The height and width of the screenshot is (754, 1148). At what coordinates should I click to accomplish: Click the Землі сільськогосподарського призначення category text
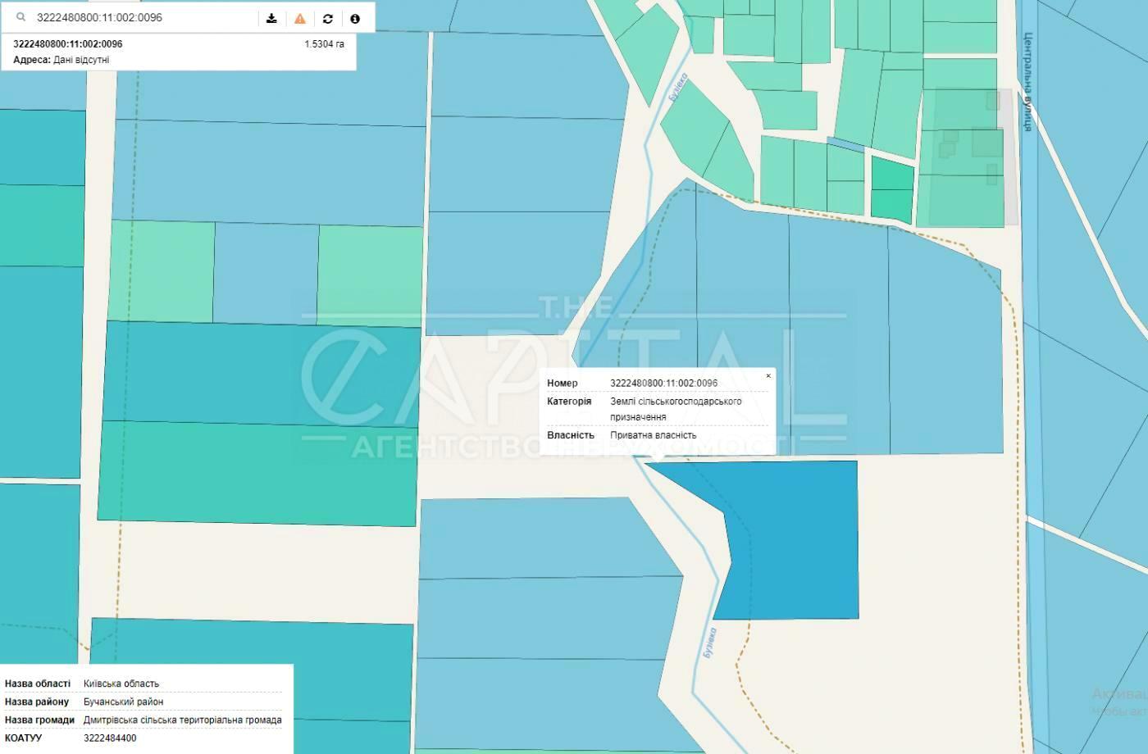[x=675, y=409]
